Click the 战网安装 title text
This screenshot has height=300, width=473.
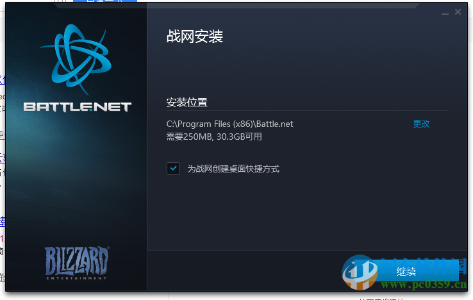pos(195,37)
